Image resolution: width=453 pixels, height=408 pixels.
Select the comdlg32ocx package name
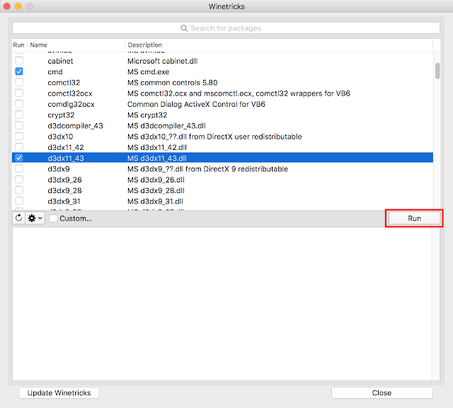(71, 105)
